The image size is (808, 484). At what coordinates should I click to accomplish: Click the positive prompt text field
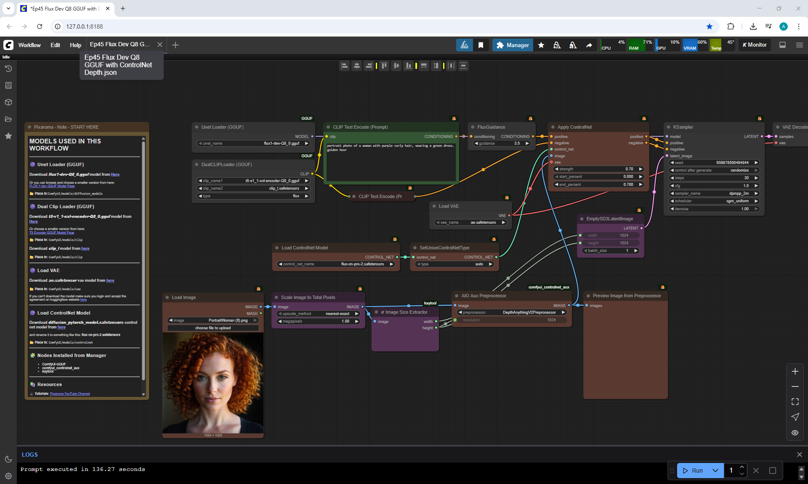click(391, 162)
